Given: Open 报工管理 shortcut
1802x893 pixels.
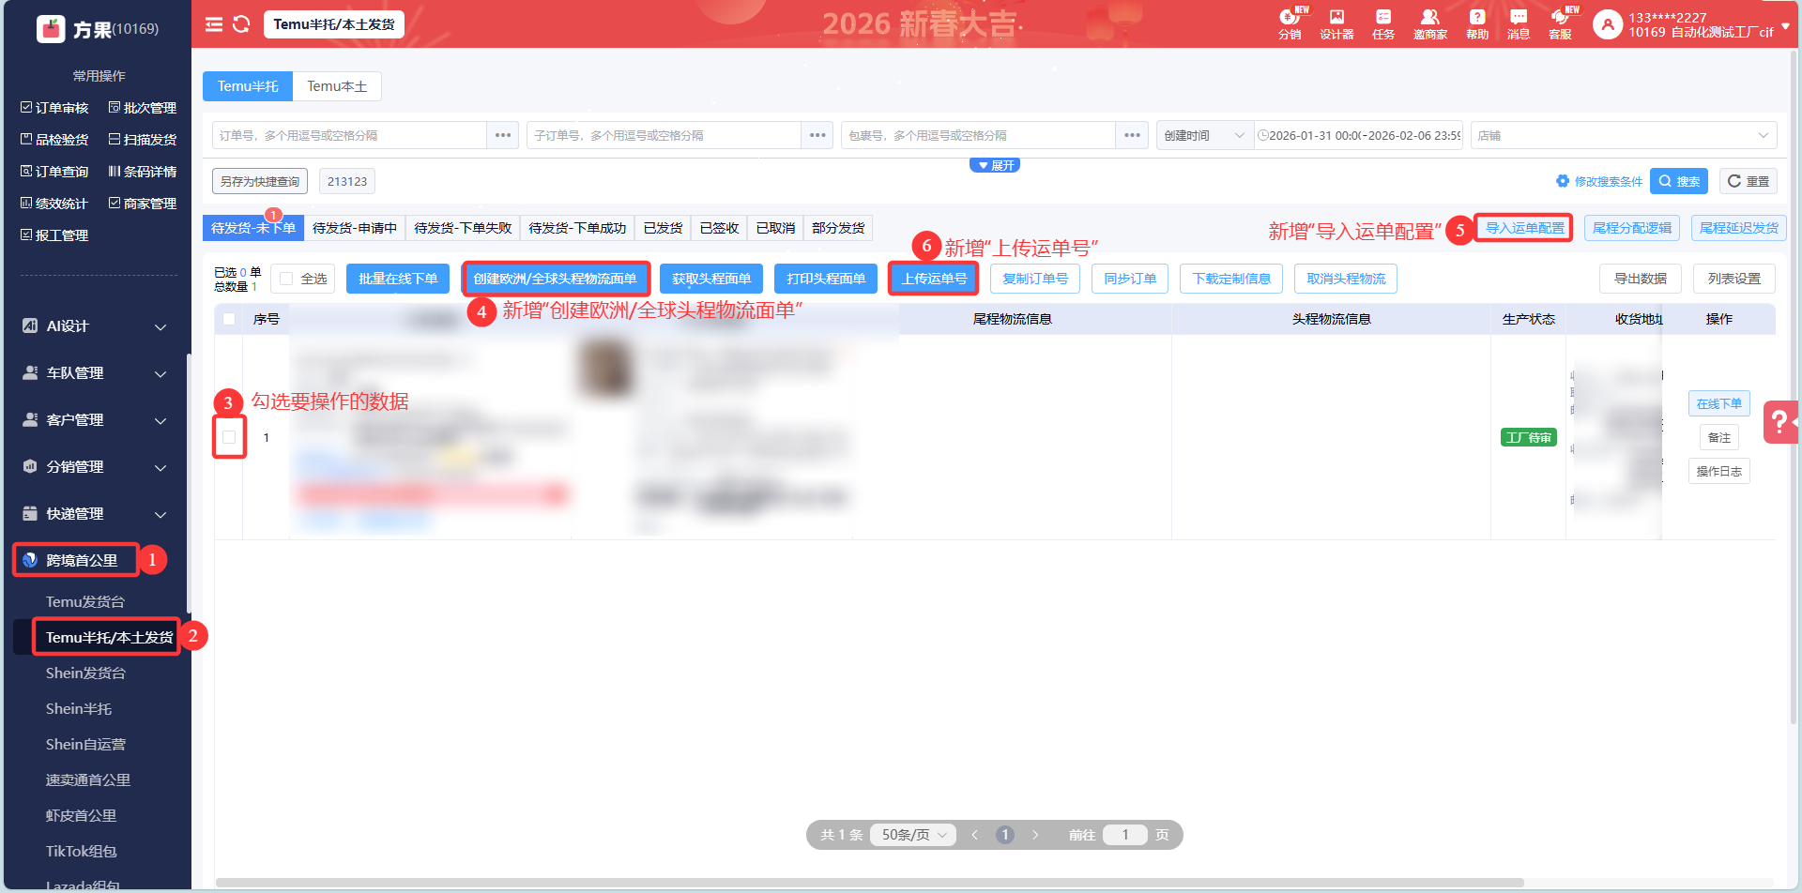Looking at the screenshot, I should pos(54,235).
